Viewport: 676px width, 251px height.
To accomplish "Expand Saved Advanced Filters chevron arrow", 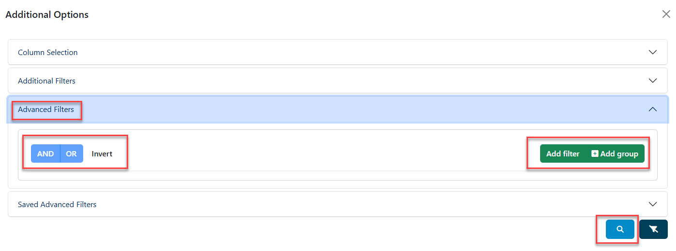I will click(x=653, y=204).
